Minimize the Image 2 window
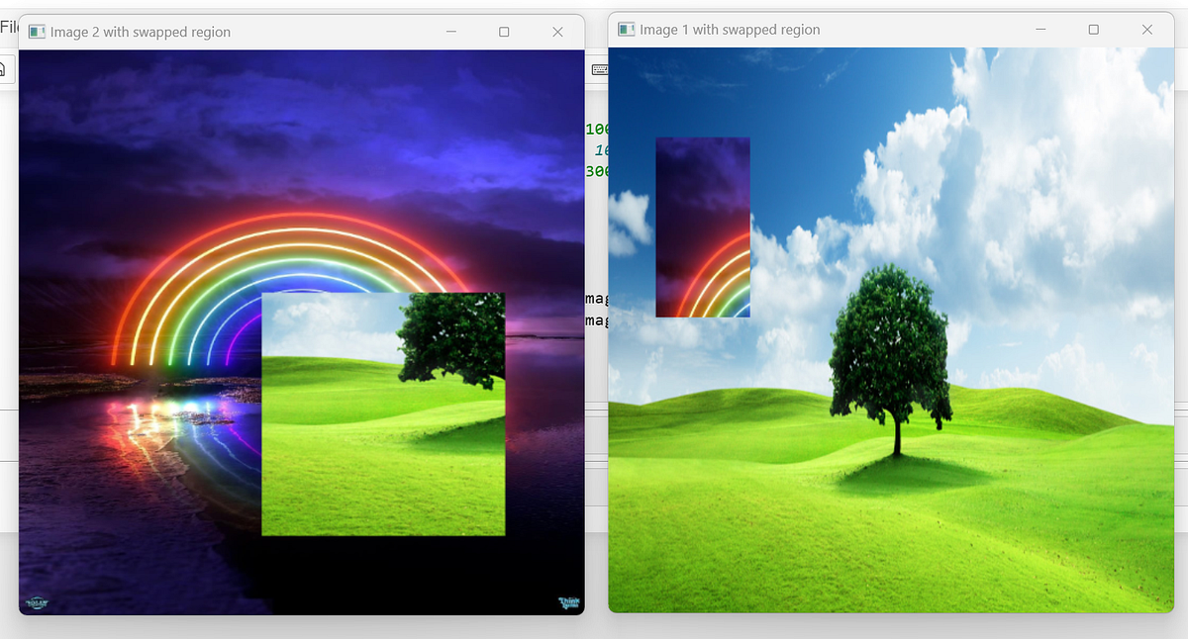The height and width of the screenshot is (639, 1188). pyautogui.click(x=451, y=32)
